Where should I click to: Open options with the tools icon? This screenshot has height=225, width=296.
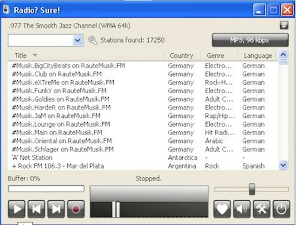(x=262, y=209)
